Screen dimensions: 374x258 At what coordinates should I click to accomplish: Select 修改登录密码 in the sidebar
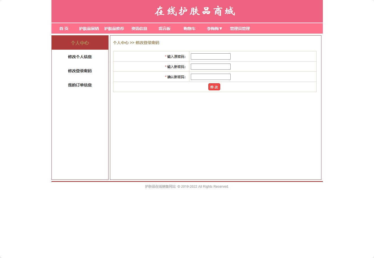(x=80, y=71)
